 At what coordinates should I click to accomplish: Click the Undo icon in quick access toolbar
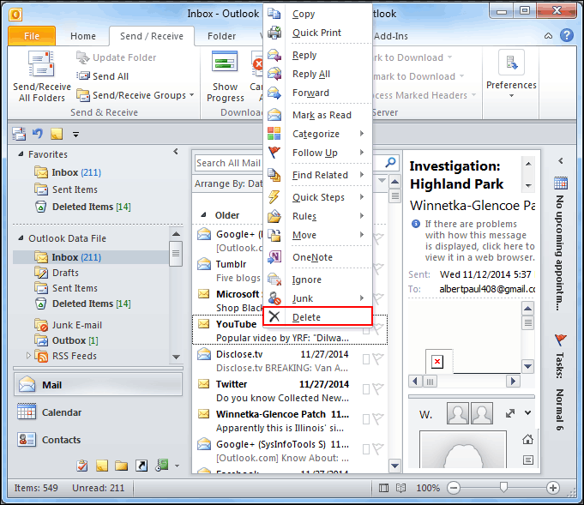38,134
